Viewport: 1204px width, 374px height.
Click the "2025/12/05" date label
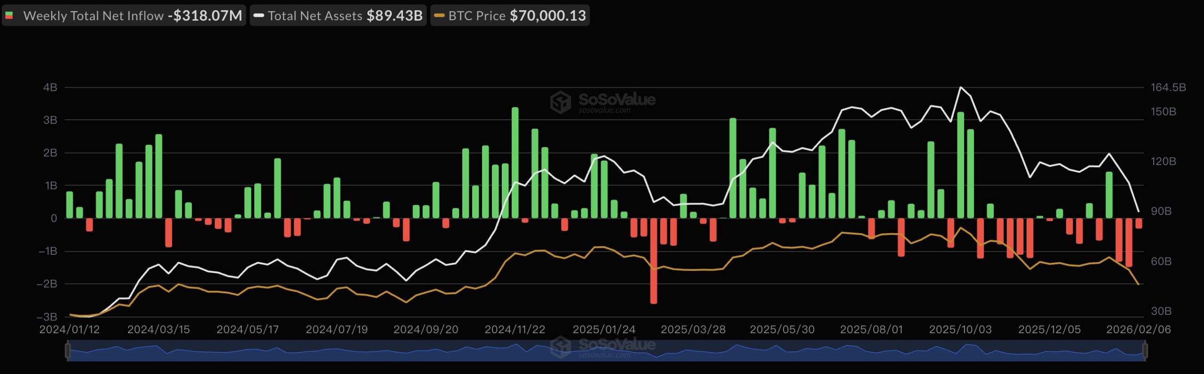[x=1049, y=329]
